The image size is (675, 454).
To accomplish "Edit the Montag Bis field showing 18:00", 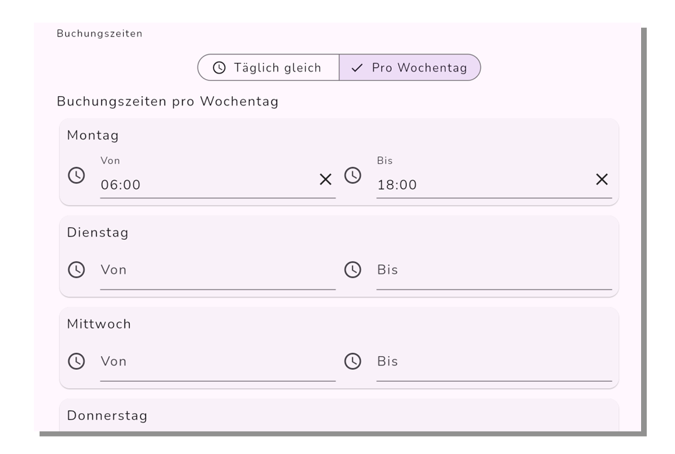I will (x=494, y=176).
